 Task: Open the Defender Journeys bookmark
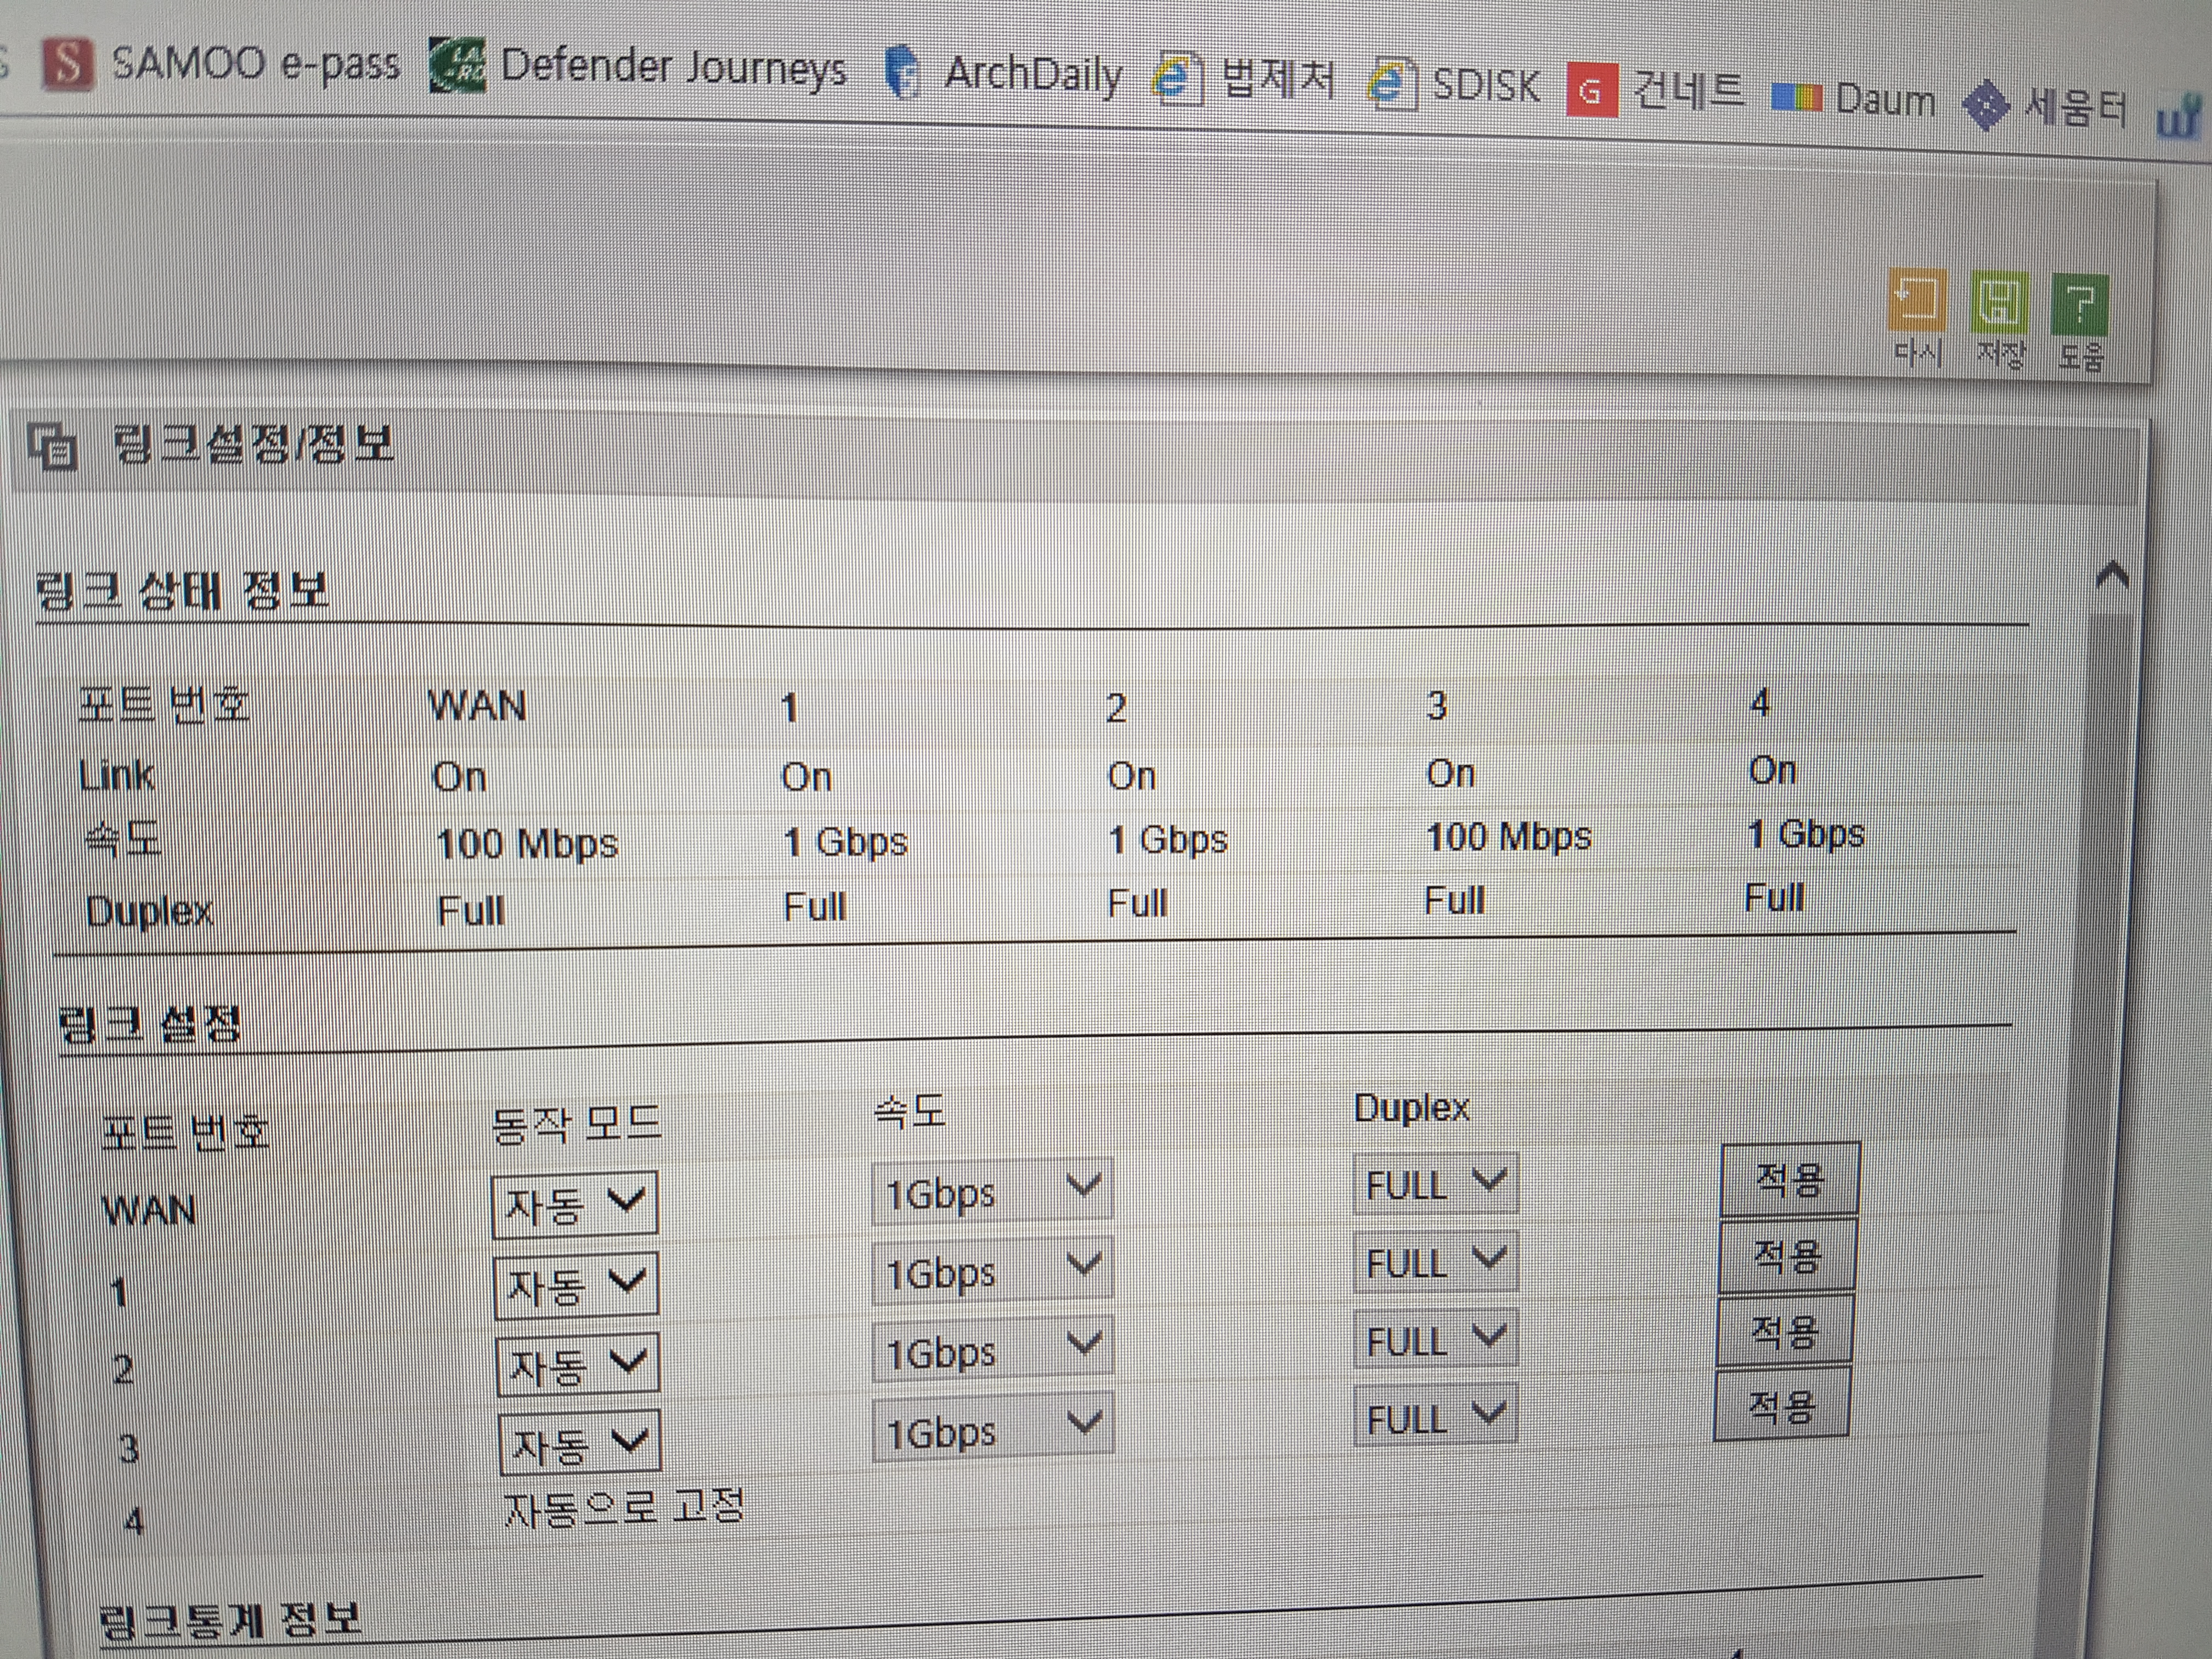click(638, 67)
